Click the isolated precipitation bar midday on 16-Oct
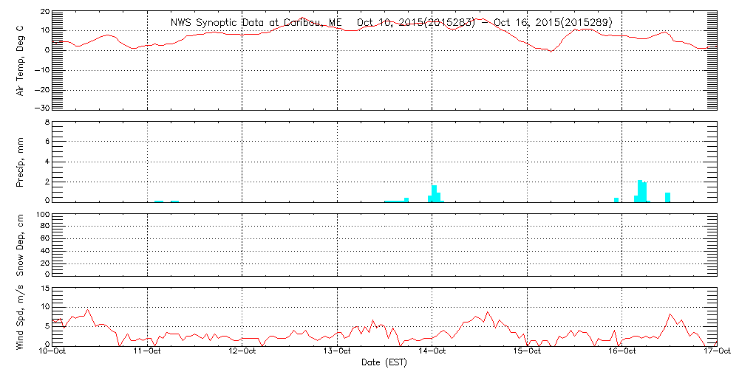739x369 pixels. click(x=667, y=196)
